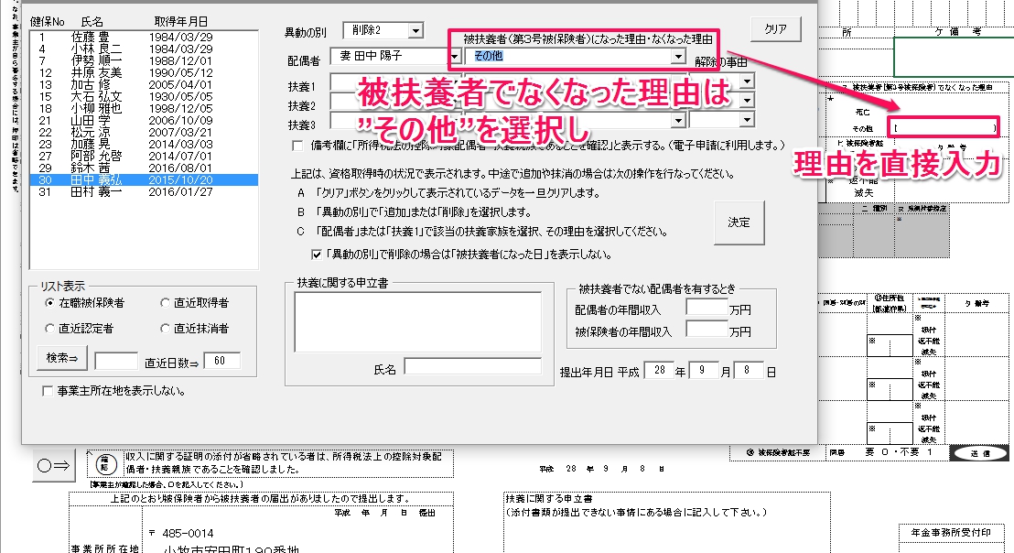The height and width of the screenshot is (553, 1014).
Task: Select list row 15 大石 弘文
Action: click(x=144, y=96)
